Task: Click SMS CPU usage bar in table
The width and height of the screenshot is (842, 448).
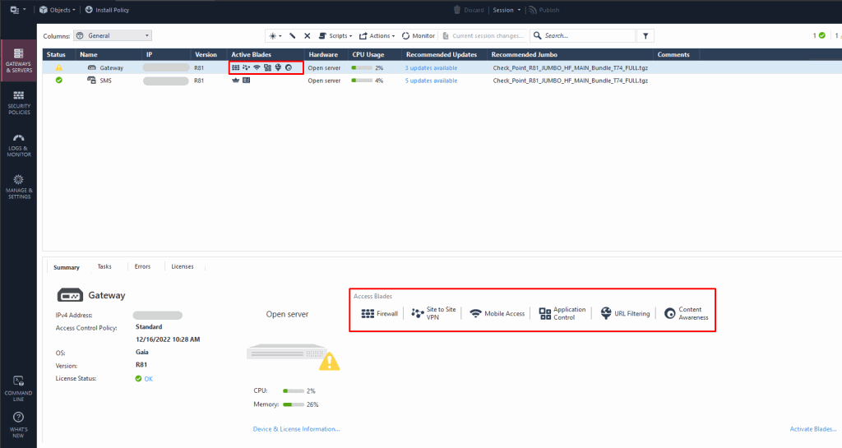Action: (x=362, y=81)
